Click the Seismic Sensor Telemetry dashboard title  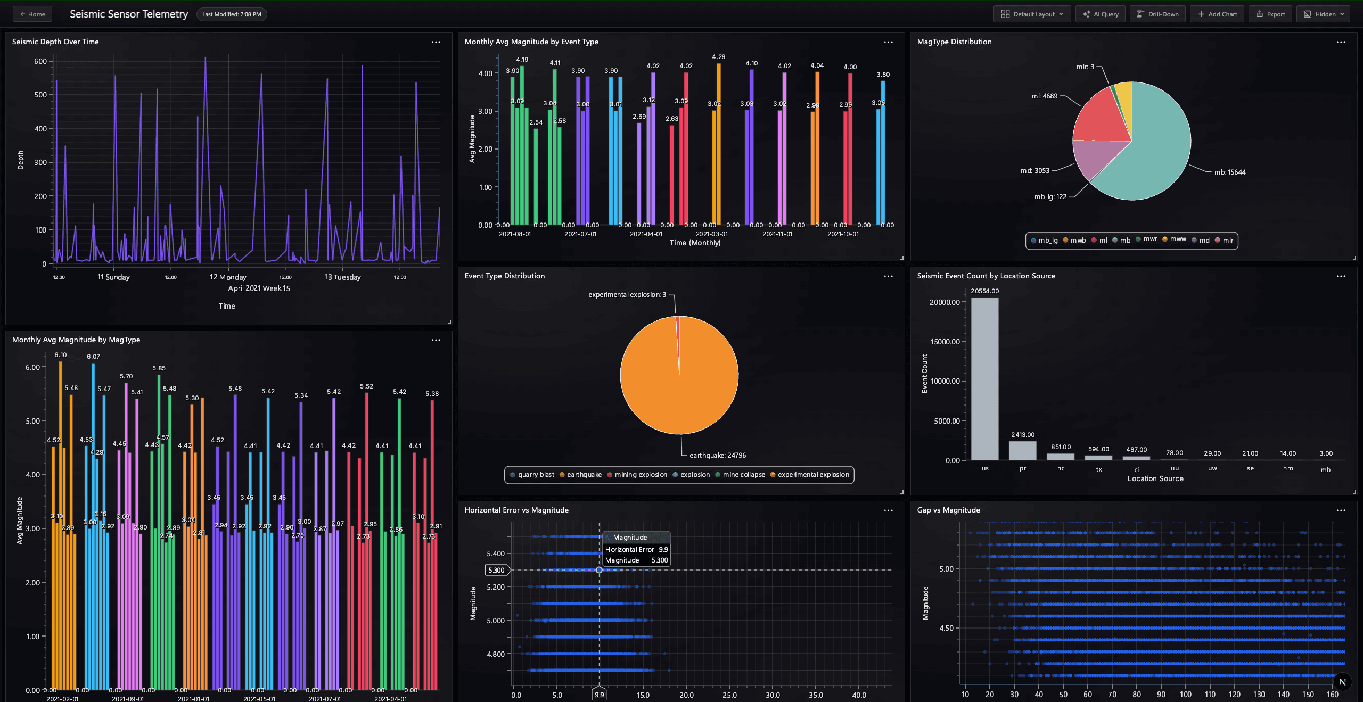[129, 14]
